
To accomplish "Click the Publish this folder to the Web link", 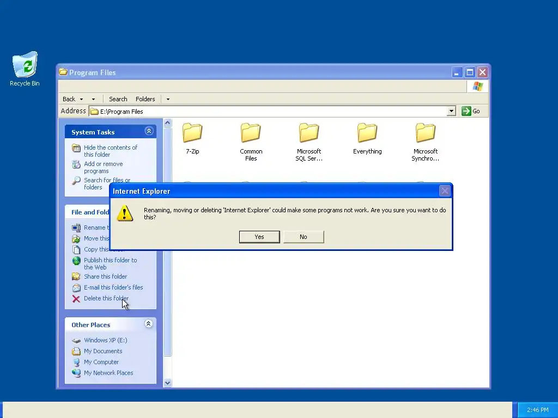I will point(110,264).
